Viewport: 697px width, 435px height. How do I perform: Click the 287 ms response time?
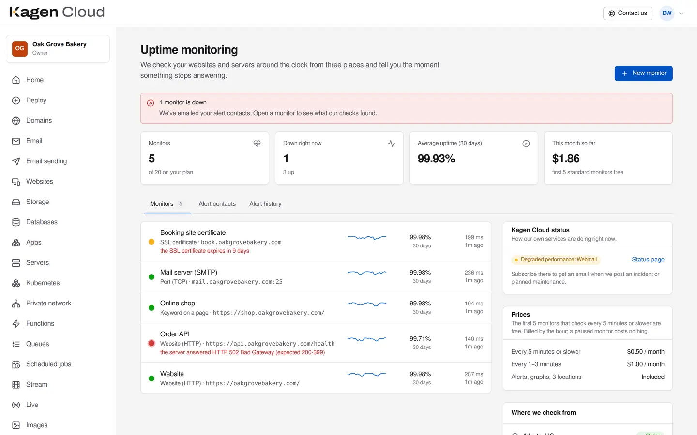[474, 374]
